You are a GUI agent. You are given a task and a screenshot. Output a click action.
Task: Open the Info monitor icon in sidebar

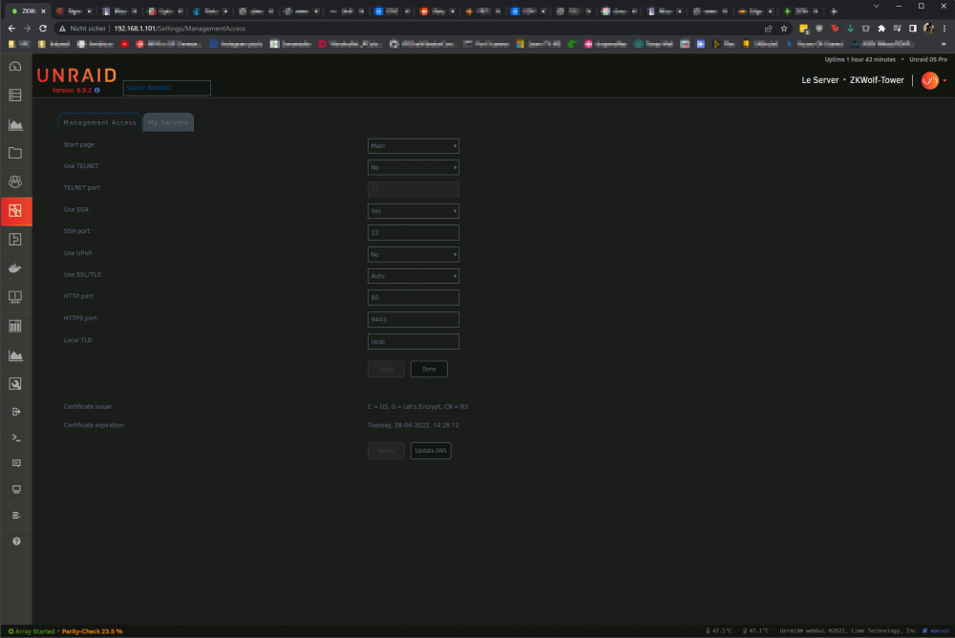click(16, 490)
